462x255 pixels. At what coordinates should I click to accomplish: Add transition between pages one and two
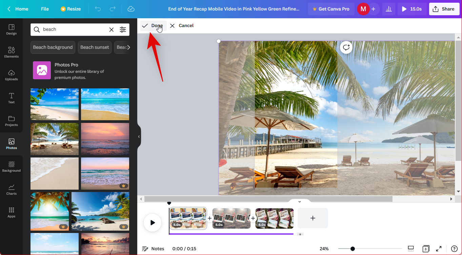click(209, 218)
